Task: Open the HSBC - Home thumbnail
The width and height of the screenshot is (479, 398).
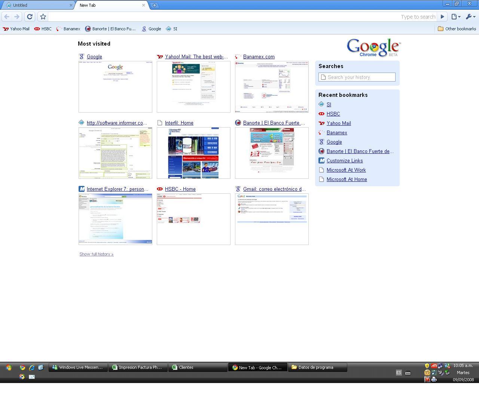Action: 193,219
